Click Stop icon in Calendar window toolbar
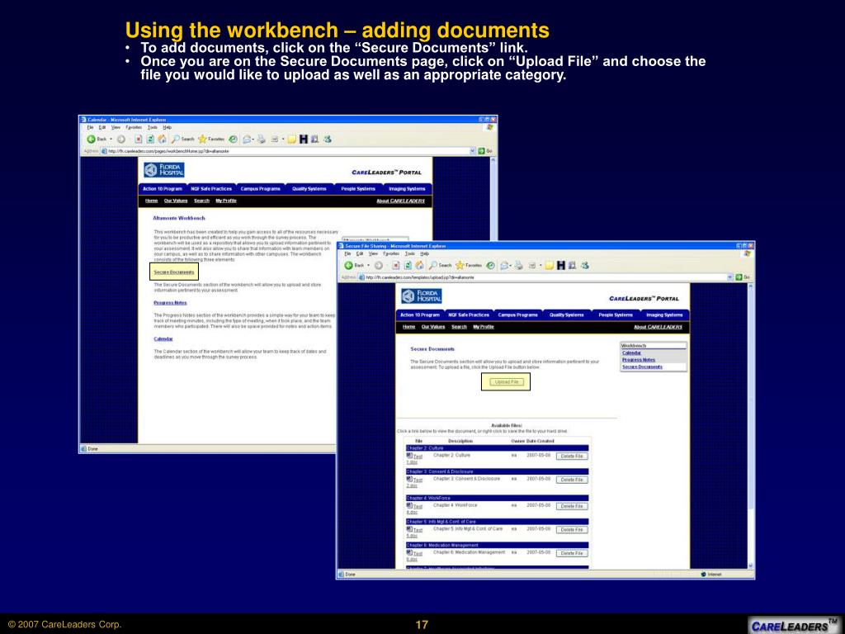 (138, 139)
